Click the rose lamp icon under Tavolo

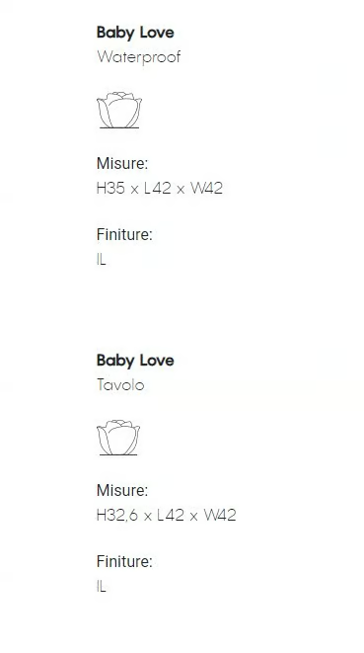[x=118, y=438]
